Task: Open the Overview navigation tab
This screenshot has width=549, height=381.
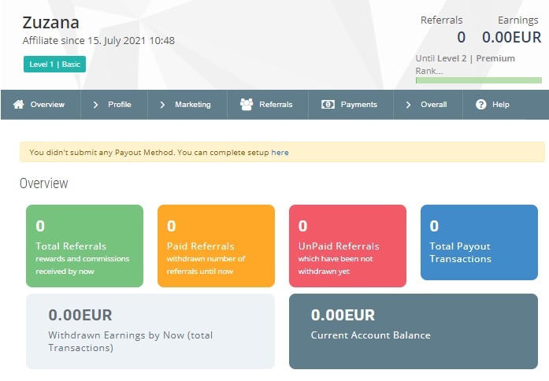Action: (41, 104)
